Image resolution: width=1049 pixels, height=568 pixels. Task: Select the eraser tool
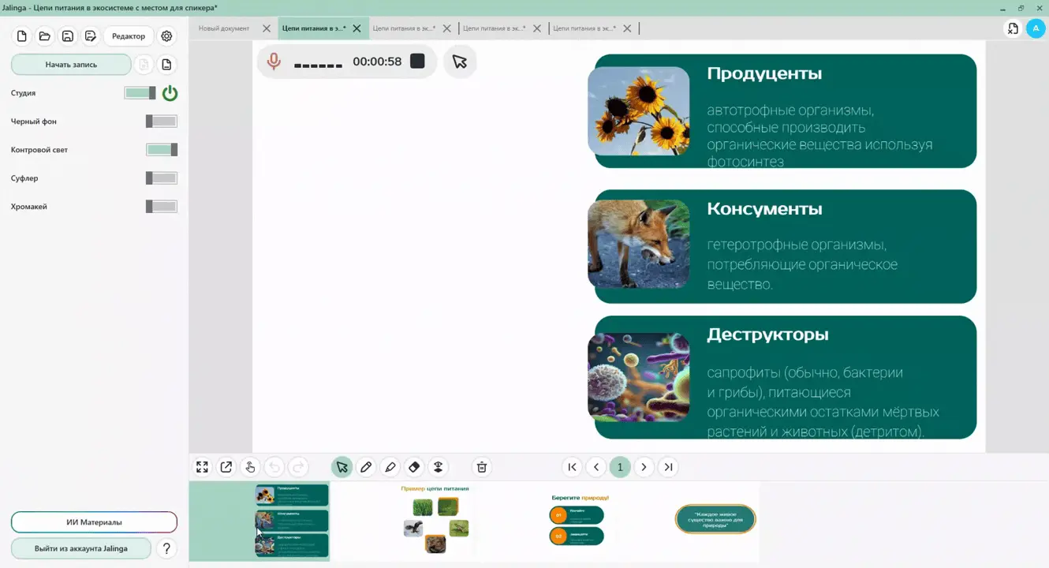414,467
